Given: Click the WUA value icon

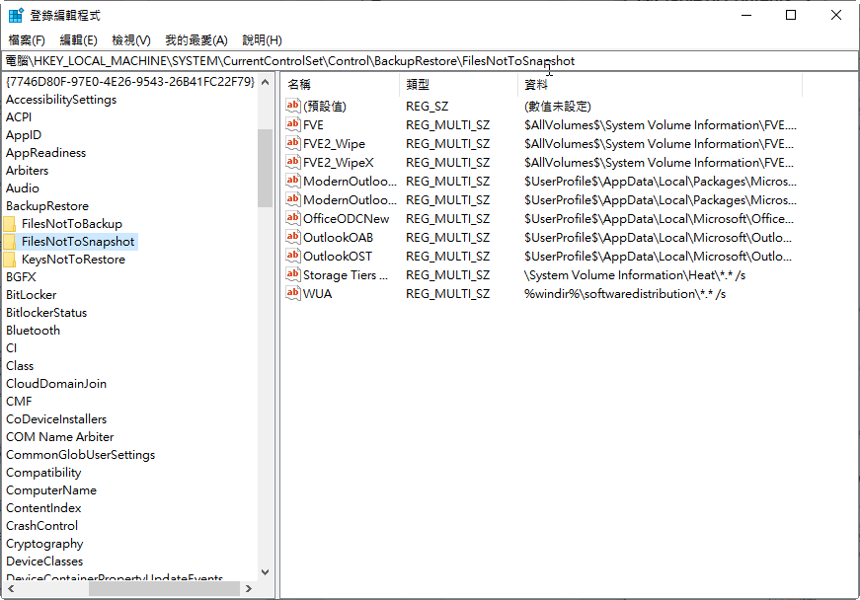Looking at the screenshot, I should (293, 293).
